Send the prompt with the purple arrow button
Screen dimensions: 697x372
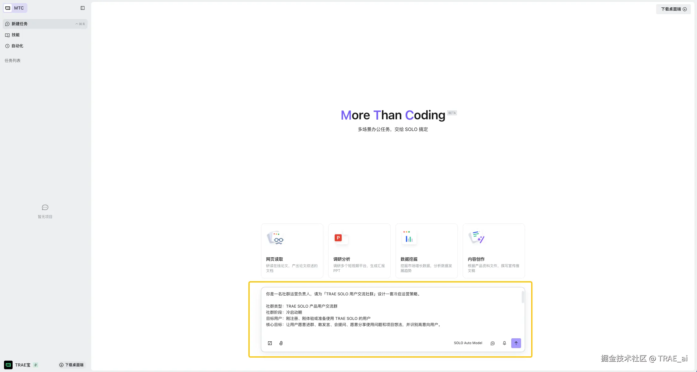pyautogui.click(x=516, y=343)
